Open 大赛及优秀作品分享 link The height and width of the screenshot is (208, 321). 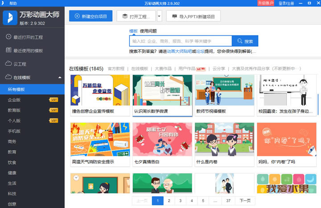[x=266, y=68]
